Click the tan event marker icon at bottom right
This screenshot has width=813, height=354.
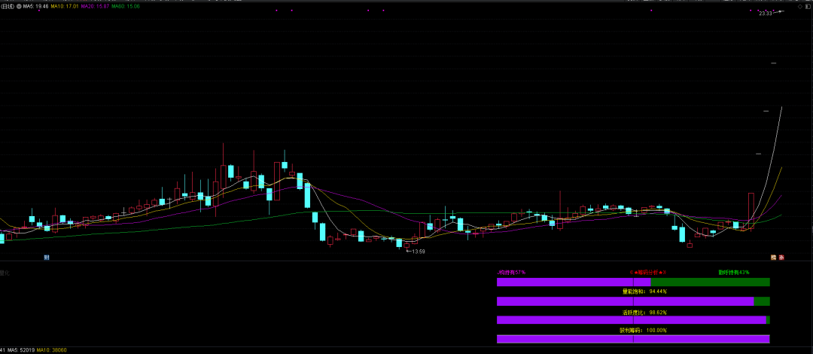pos(773,258)
